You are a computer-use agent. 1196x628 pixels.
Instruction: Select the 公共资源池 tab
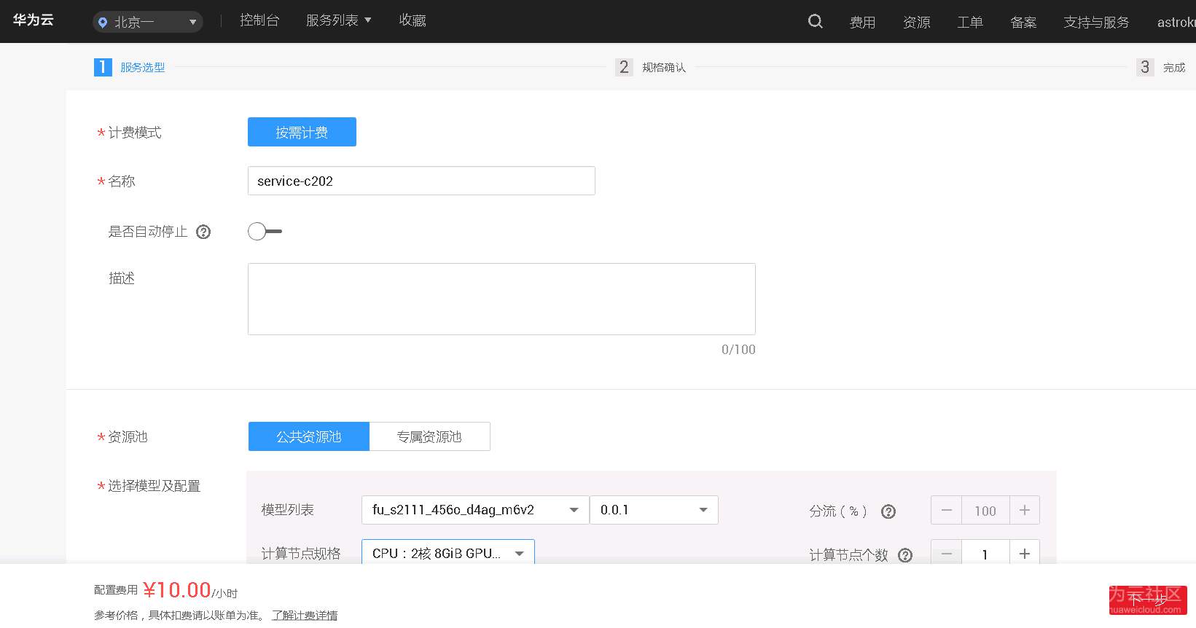coord(309,436)
